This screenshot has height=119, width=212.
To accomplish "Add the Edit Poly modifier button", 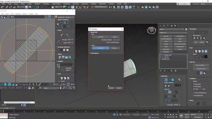I will tap(166, 36).
